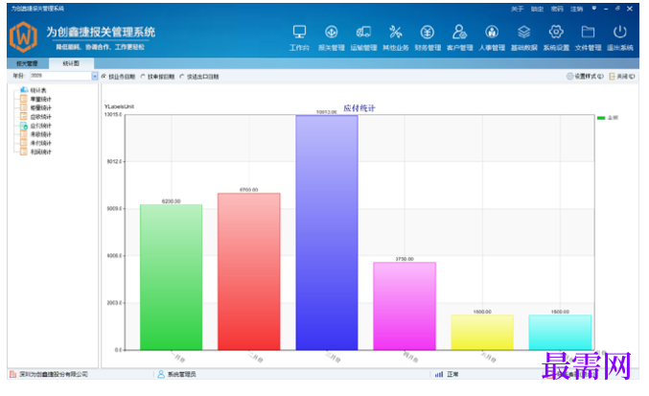
Task: Open the 基础数据 layers module
Action: point(524,37)
